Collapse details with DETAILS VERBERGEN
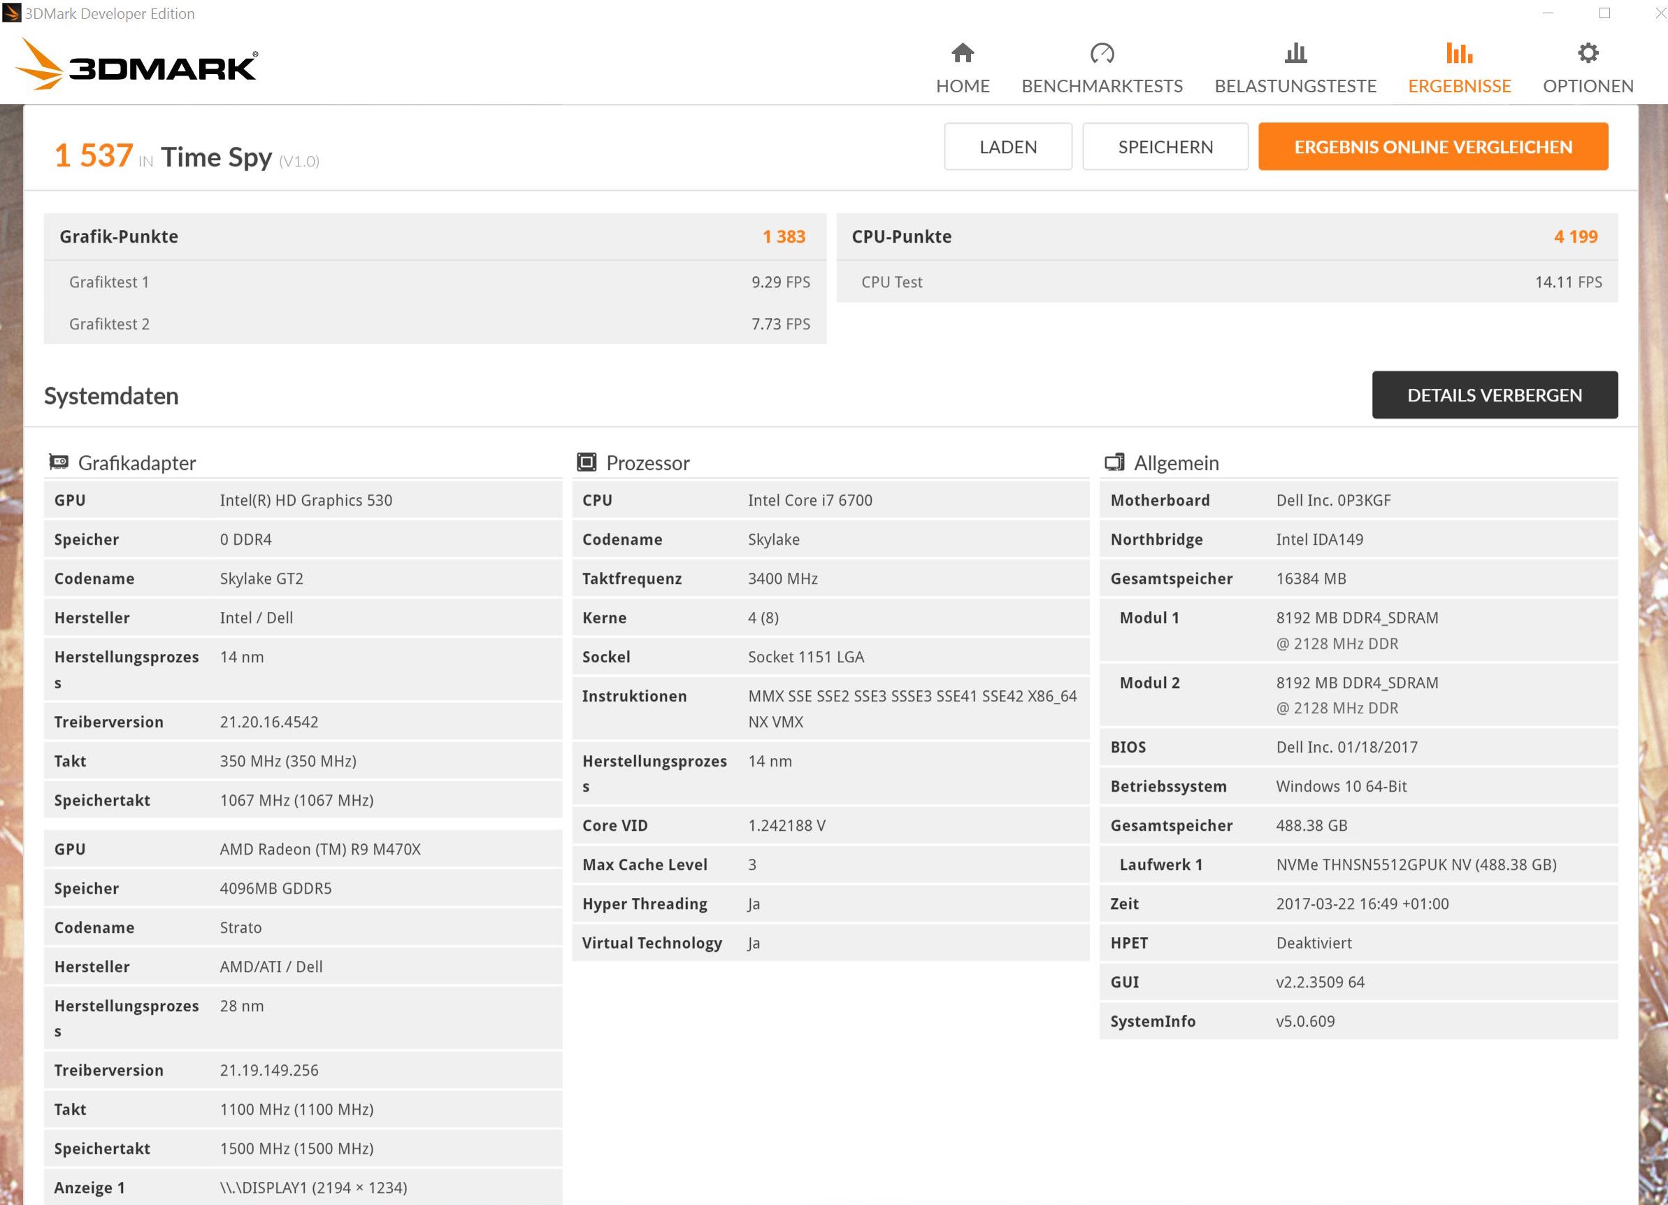The width and height of the screenshot is (1668, 1205). (1495, 395)
